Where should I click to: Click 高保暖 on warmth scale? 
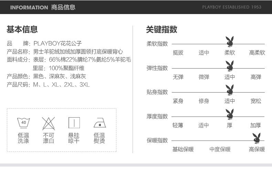tap(257, 149)
